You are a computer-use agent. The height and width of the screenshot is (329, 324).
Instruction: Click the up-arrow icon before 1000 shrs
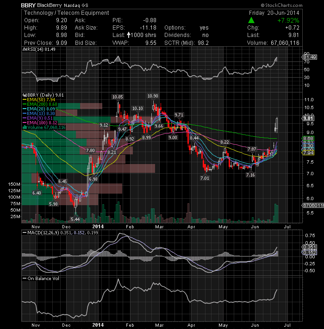128,35
